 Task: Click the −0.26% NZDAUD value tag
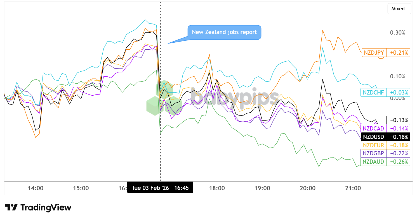tap(398, 162)
